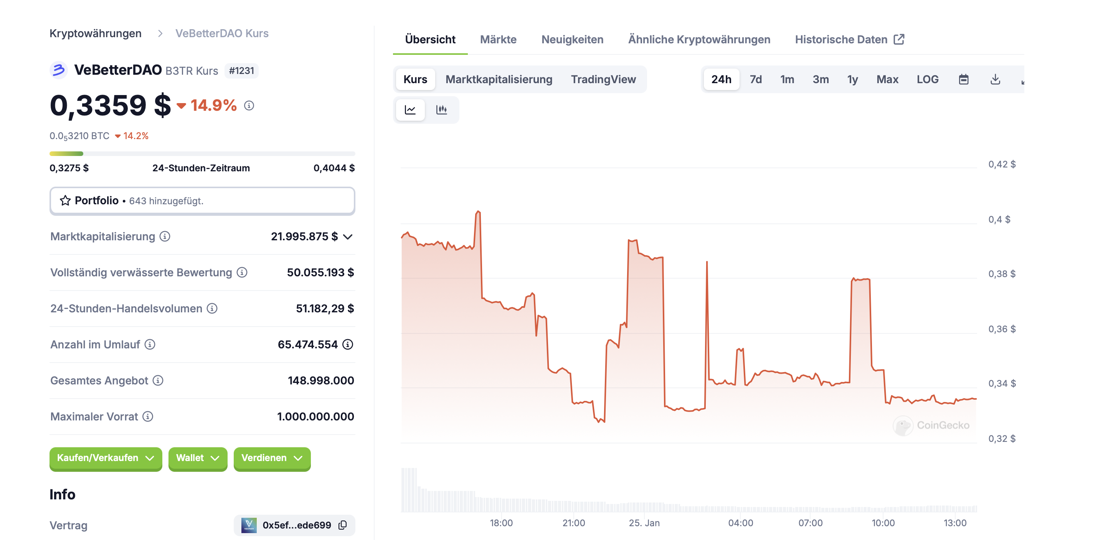
Task: Show info for Marktkapitalisierung
Action: pyautogui.click(x=165, y=236)
